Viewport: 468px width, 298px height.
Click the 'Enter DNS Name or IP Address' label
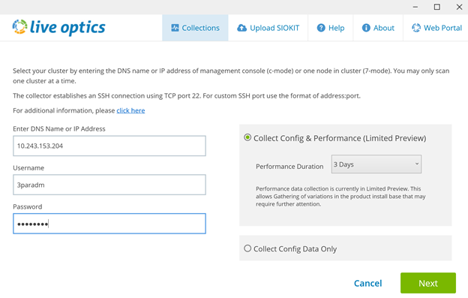59,128
